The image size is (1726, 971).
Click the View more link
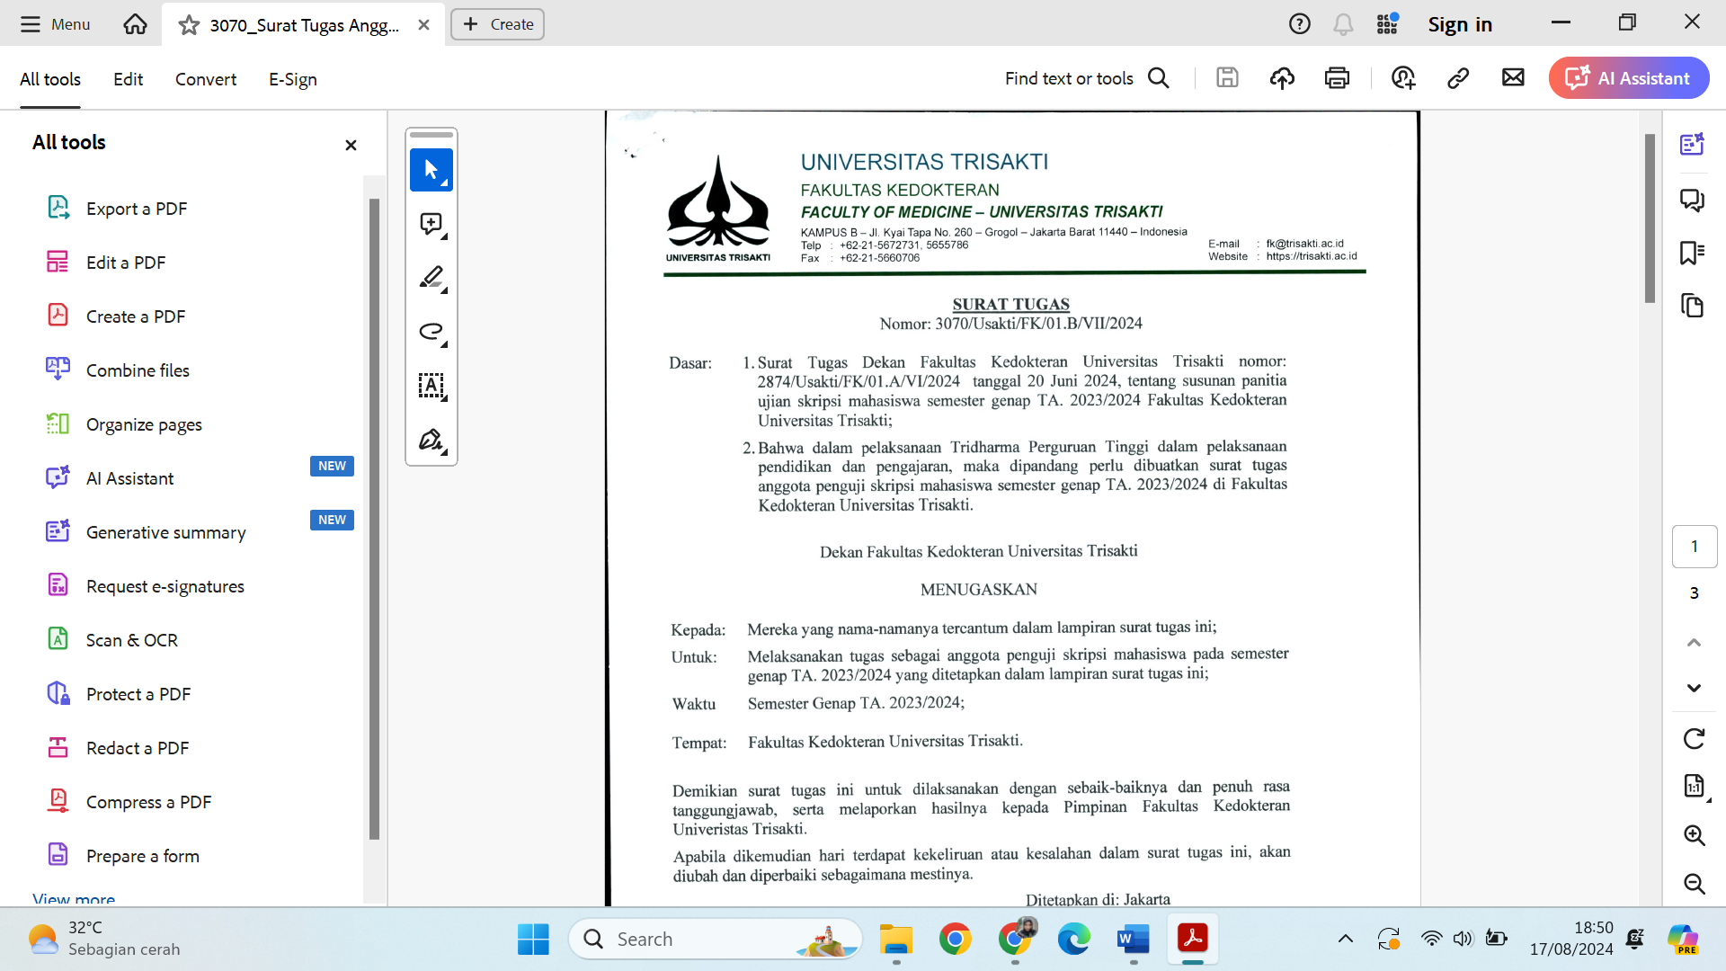74,898
